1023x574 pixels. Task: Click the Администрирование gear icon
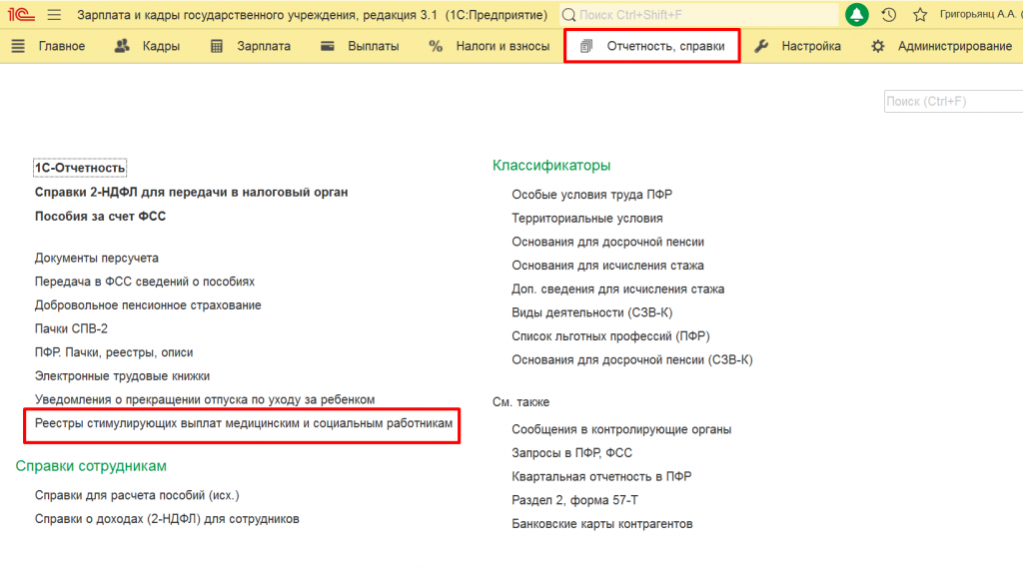(878, 46)
